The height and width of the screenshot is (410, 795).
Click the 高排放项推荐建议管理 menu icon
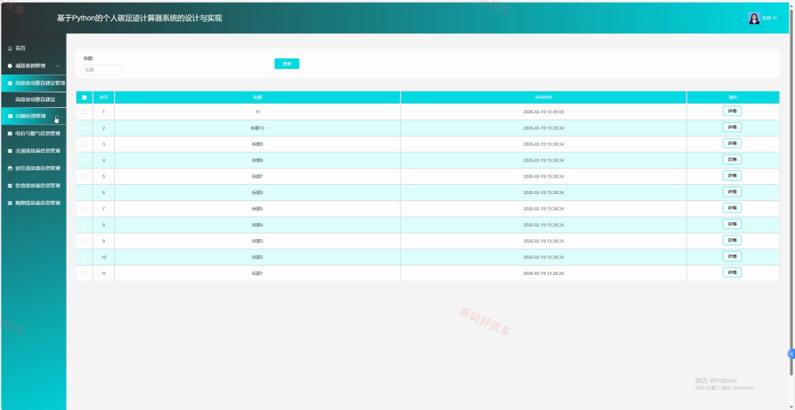[x=9, y=83]
